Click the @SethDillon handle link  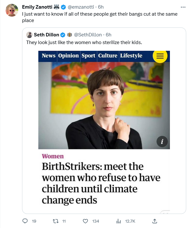[x=88, y=35]
